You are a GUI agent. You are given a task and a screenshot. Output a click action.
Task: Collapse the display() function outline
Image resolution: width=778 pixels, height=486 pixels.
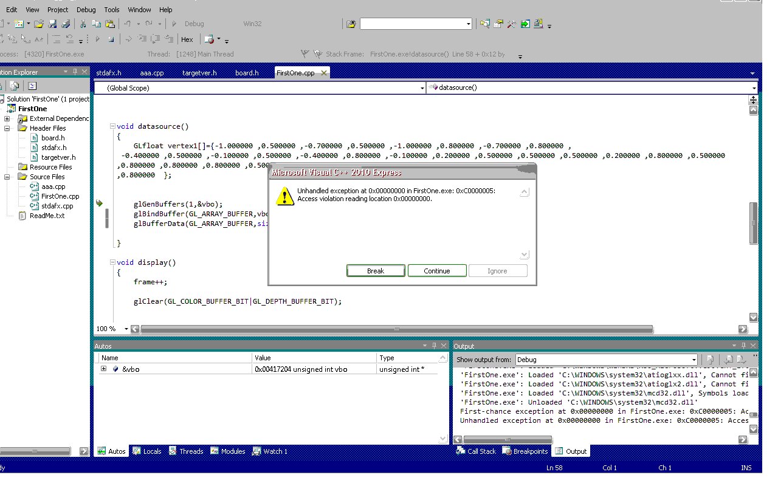coord(112,262)
